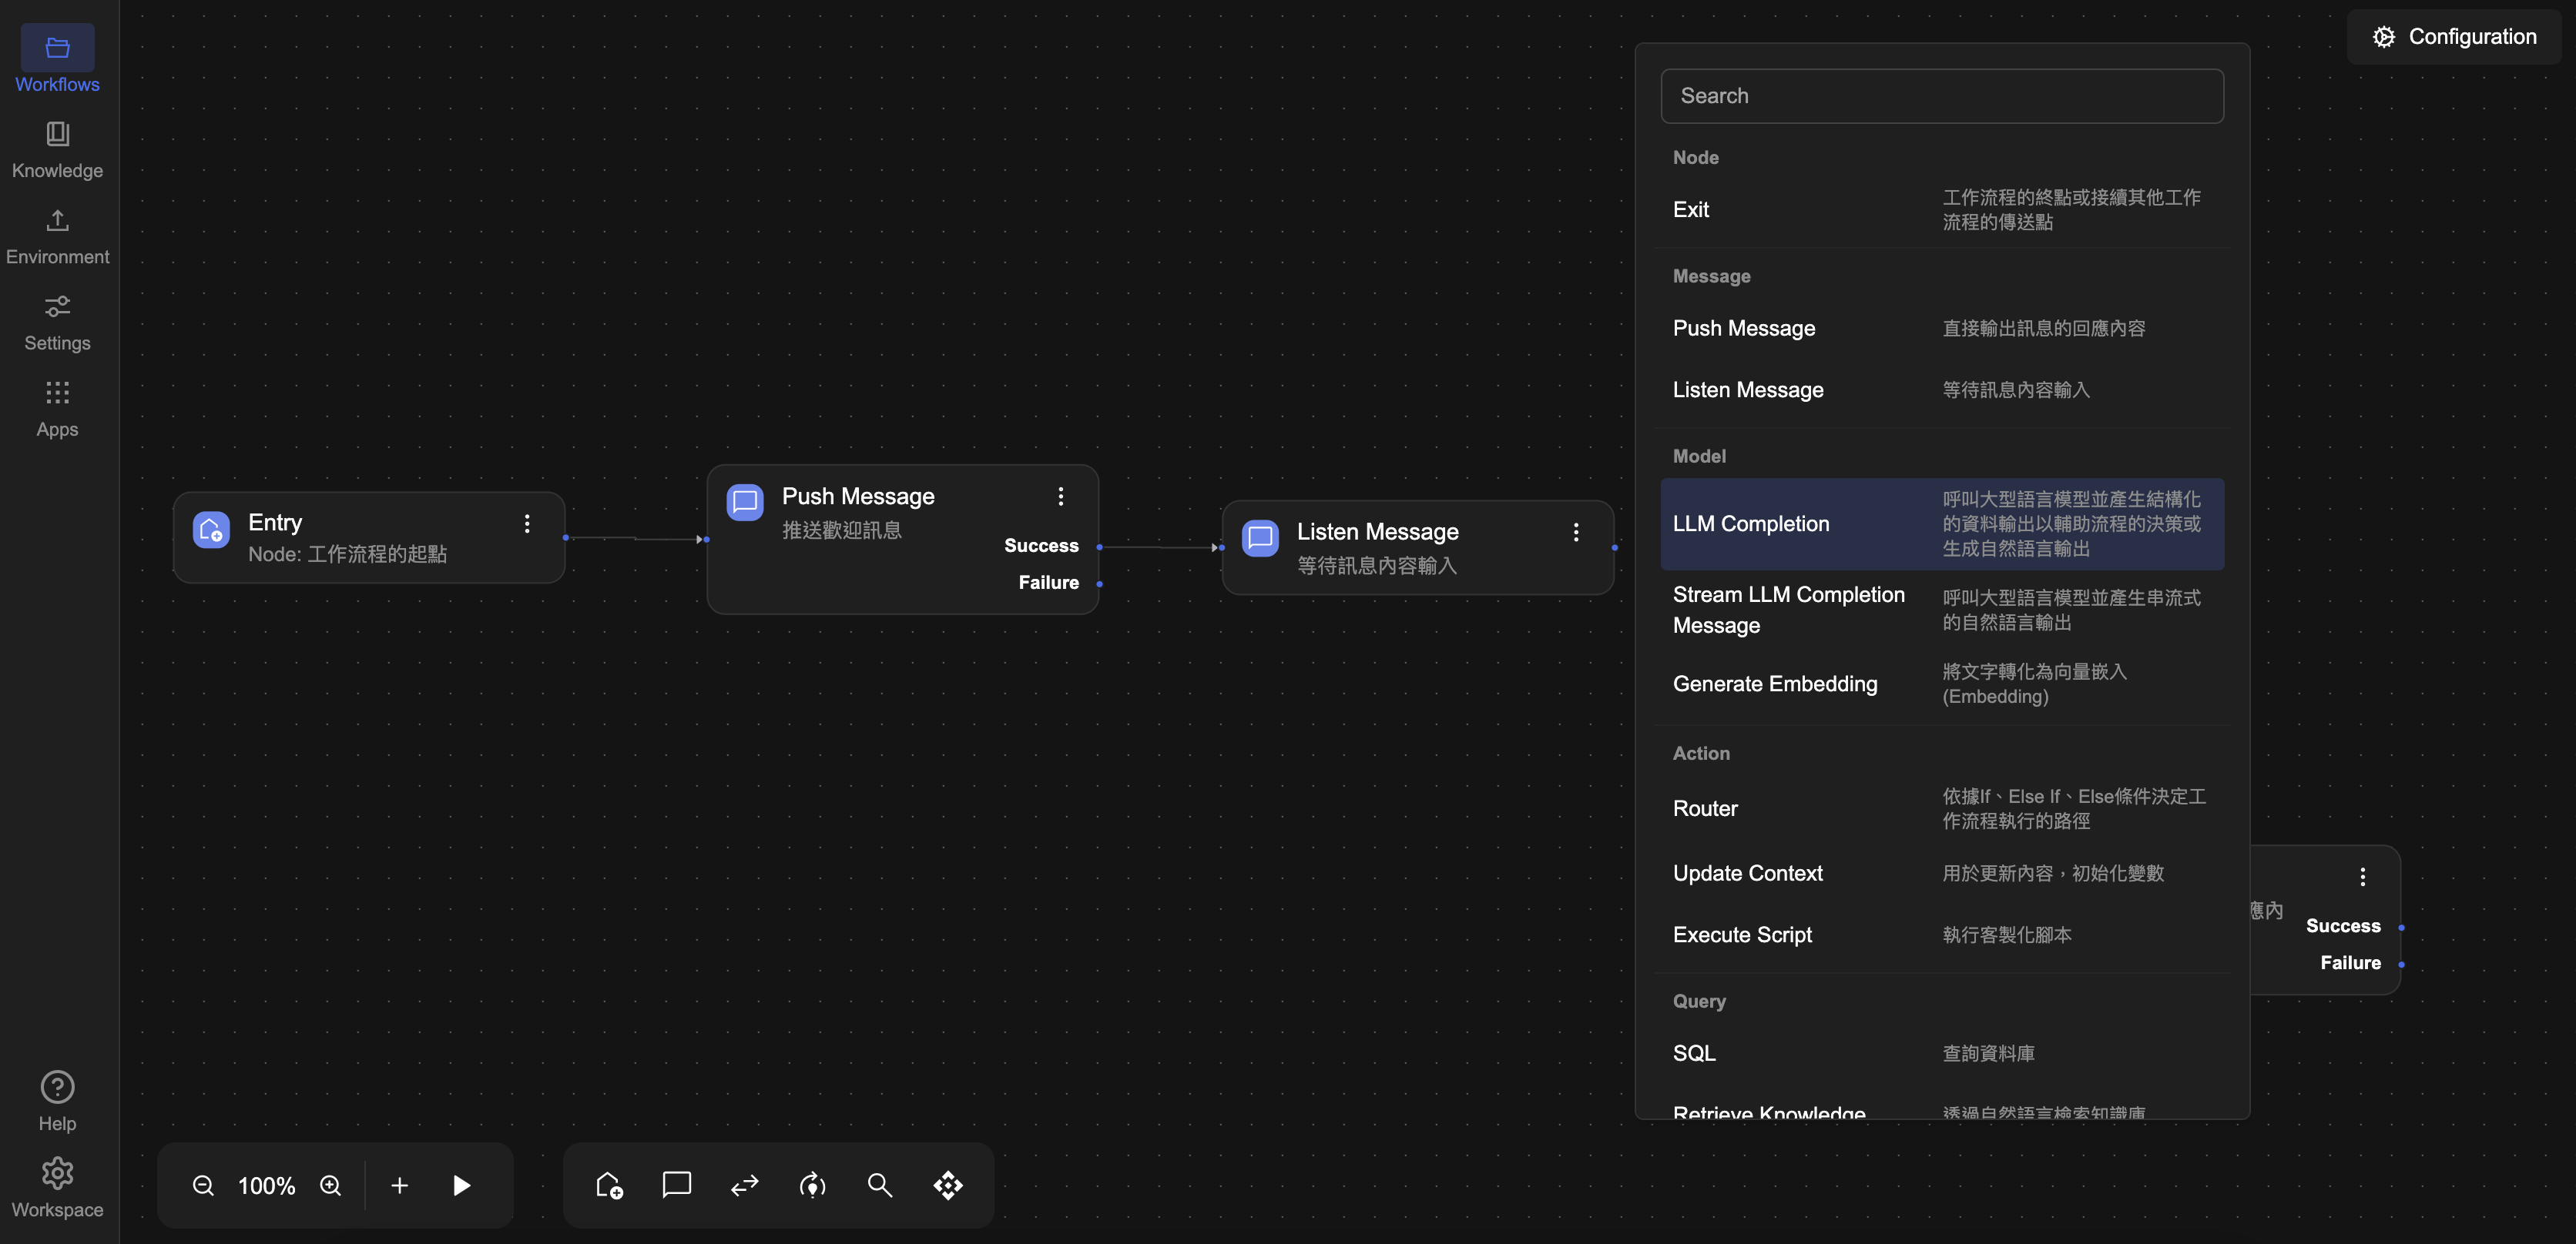Open the Configuration button
The width and height of the screenshot is (2576, 1244).
tap(2454, 37)
